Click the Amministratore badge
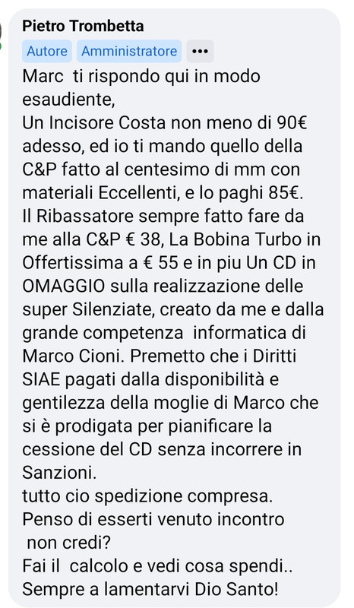354x608 pixels. (129, 51)
